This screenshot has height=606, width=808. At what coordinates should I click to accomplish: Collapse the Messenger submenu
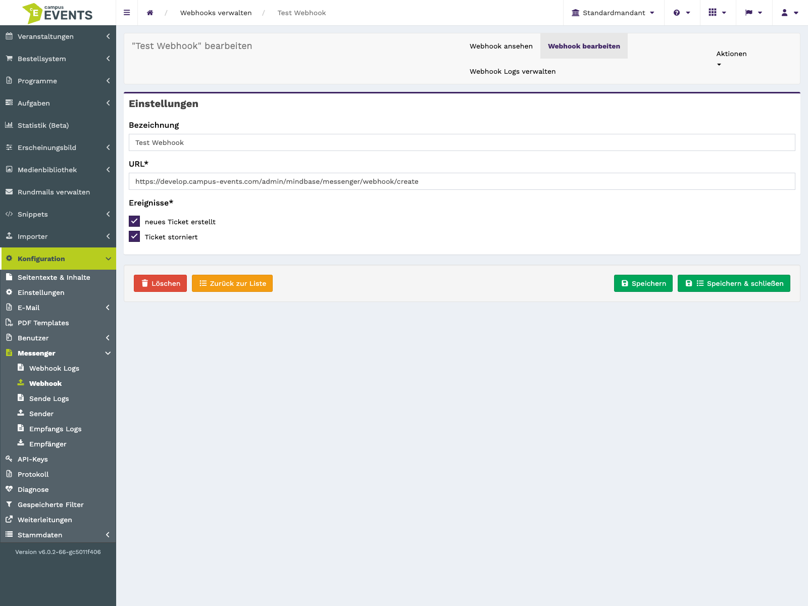coord(58,353)
